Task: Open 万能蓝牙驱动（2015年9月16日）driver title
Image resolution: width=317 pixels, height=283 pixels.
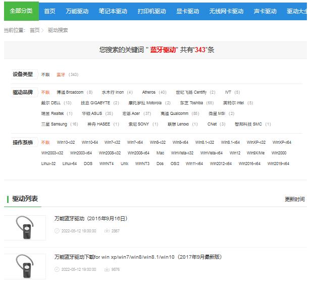Action: click(x=91, y=219)
